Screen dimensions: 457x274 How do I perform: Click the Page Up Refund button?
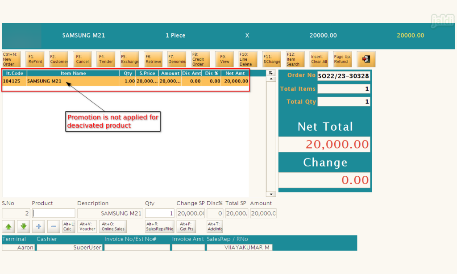point(342,59)
